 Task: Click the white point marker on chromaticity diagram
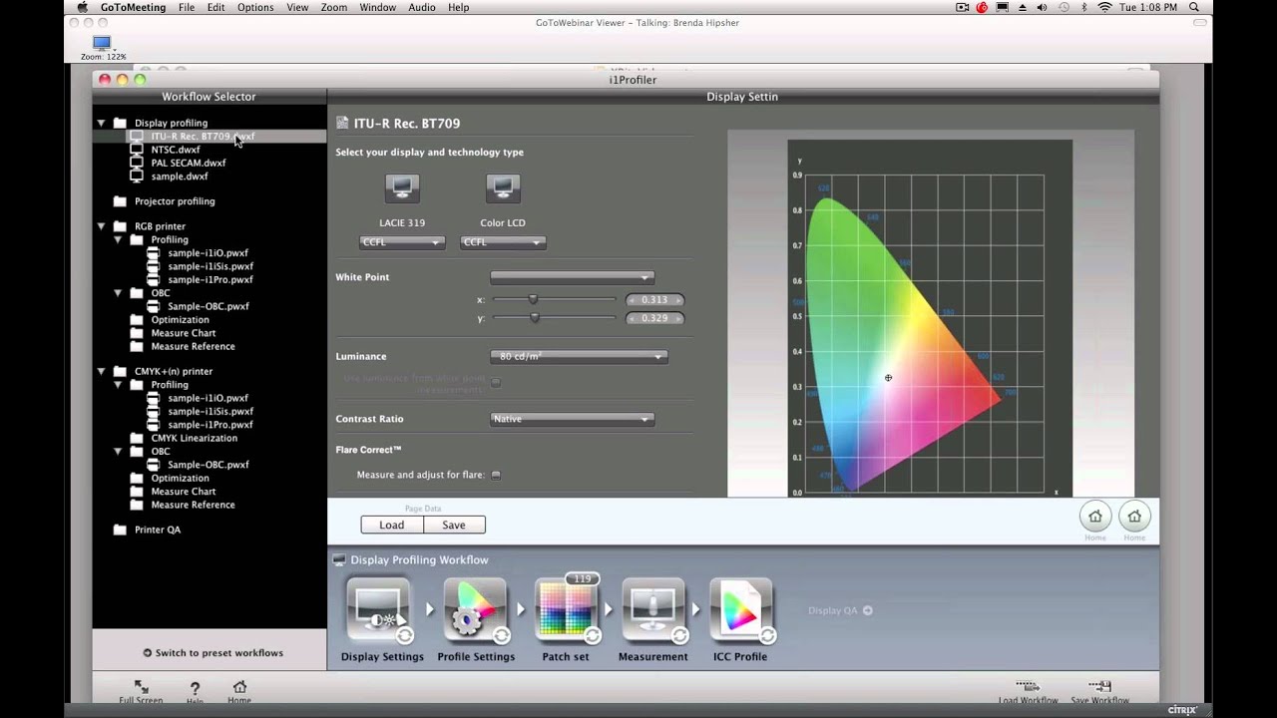click(x=888, y=378)
